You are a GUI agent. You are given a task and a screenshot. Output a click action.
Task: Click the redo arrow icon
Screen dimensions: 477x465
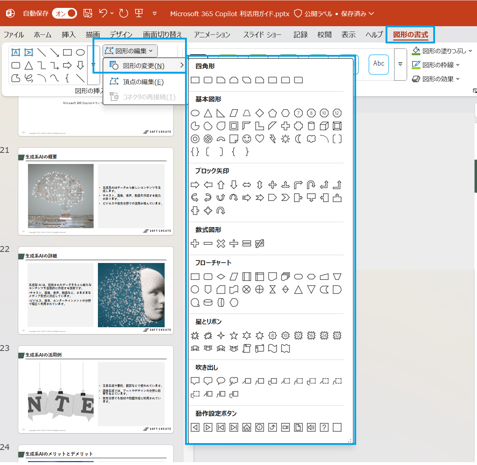[124, 13]
